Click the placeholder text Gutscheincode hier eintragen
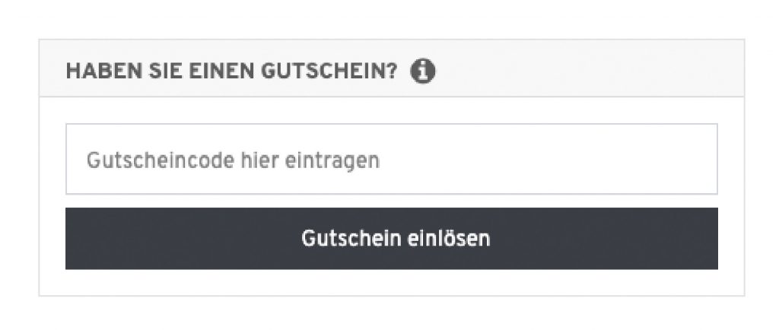779x330 pixels. point(233,160)
